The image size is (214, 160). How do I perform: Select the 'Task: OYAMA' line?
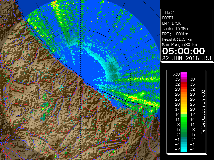tap(175, 29)
